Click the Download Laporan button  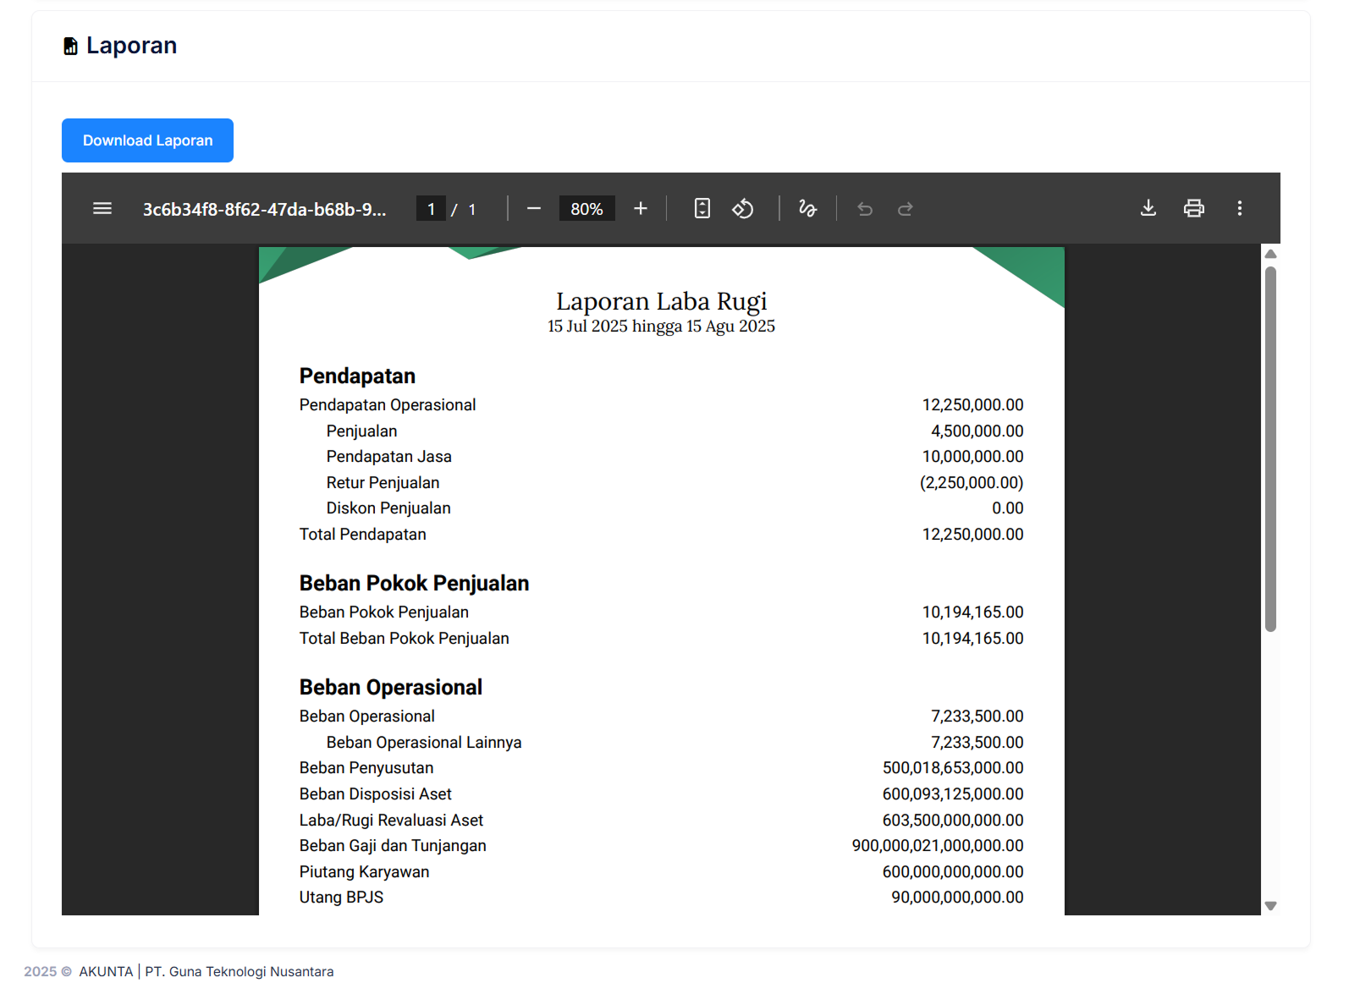pos(147,140)
